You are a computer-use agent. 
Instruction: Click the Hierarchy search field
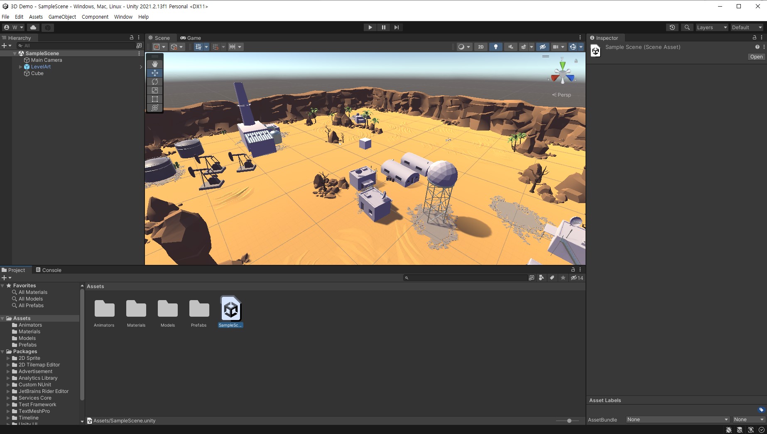77,46
